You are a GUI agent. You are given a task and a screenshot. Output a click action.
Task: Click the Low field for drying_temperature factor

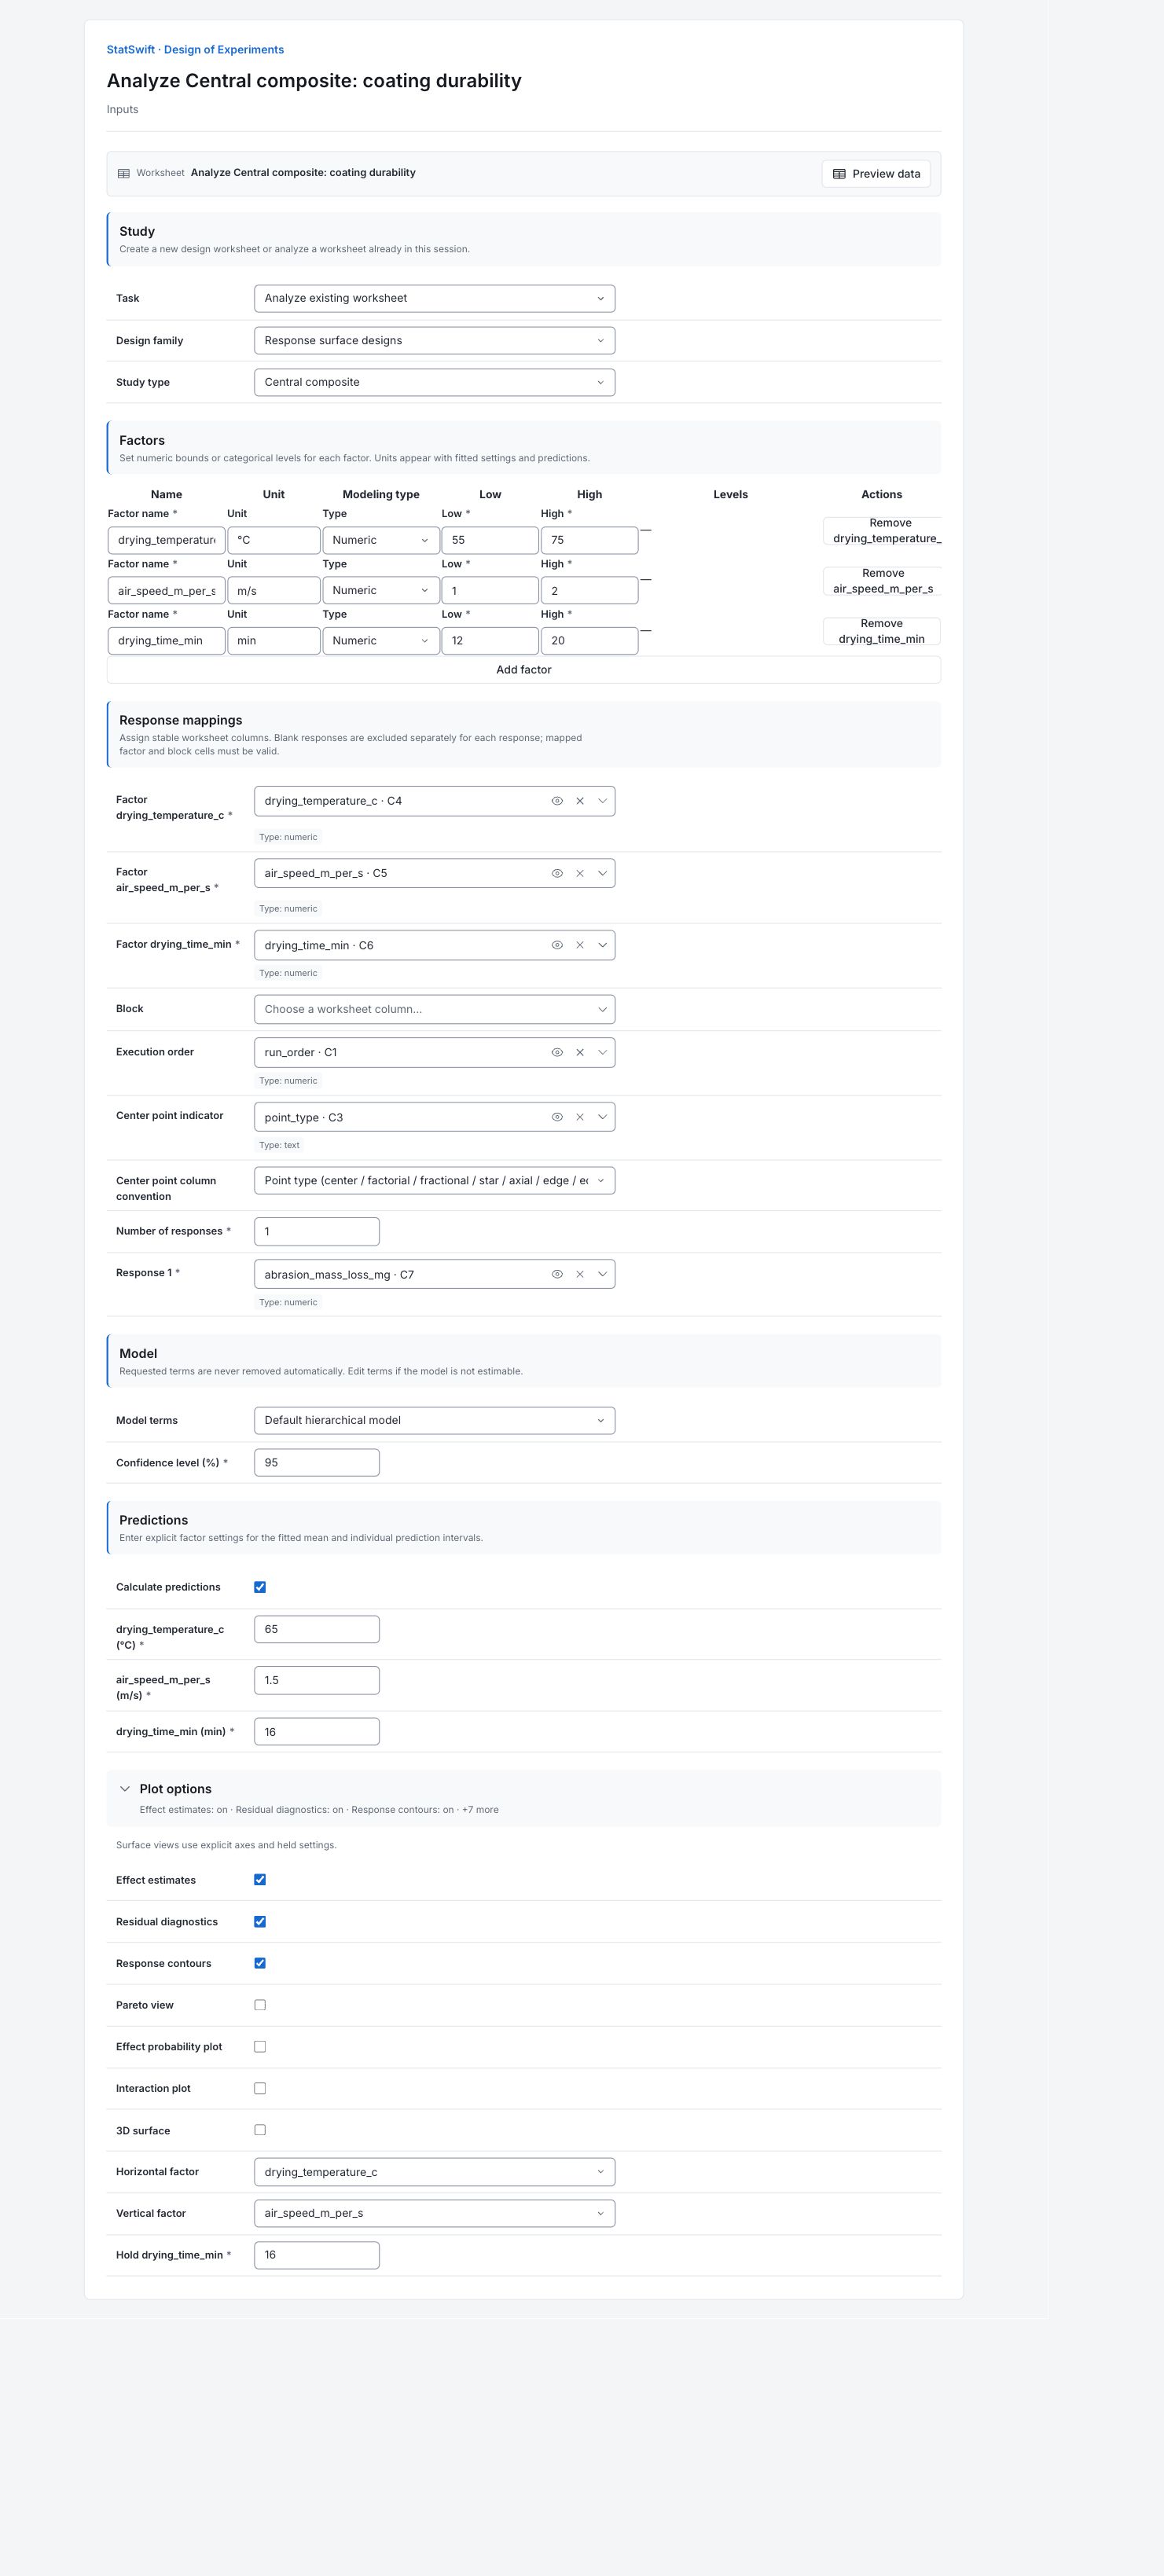point(490,540)
